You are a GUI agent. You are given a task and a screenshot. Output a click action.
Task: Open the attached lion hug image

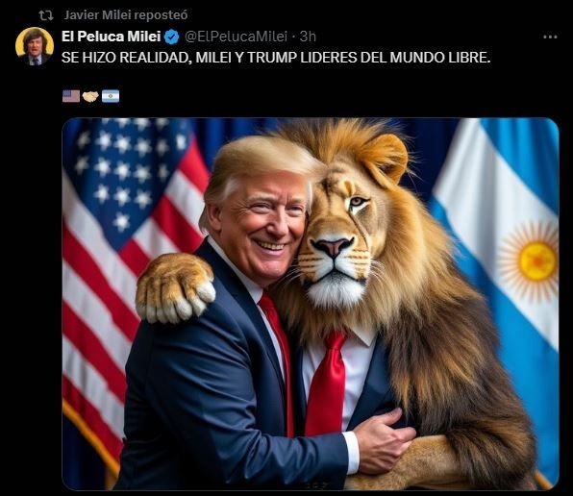311,304
